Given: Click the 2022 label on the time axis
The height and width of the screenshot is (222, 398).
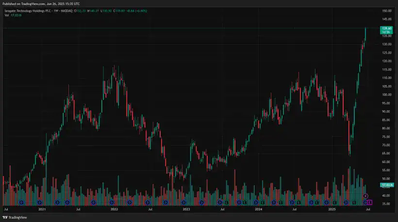Looking at the screenshot, I should click(x=114, y=209).
